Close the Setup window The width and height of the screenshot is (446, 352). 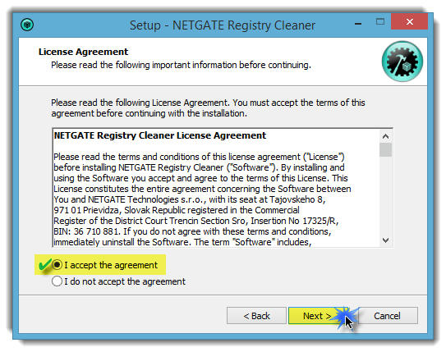(409, 21)
